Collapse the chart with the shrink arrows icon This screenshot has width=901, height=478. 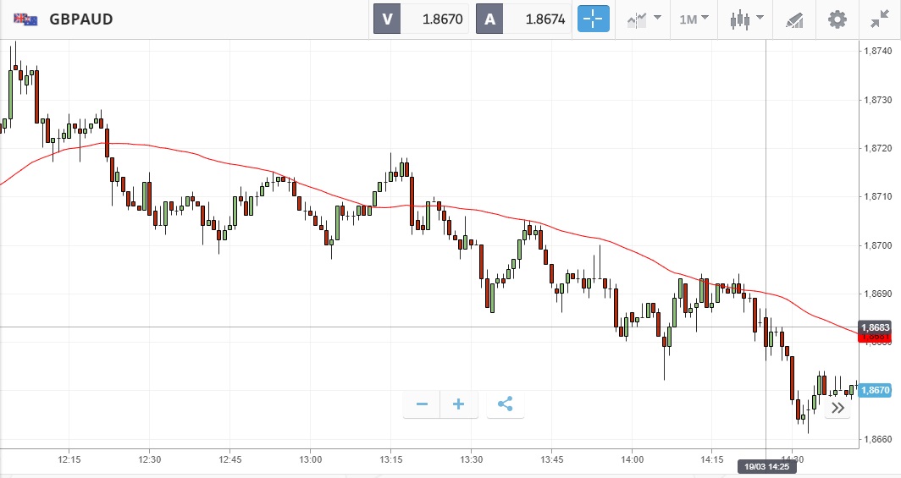tap(880, 19)
